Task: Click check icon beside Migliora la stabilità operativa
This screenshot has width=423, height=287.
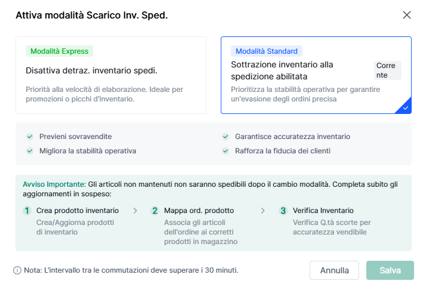Action: click(x=30, y=151)
